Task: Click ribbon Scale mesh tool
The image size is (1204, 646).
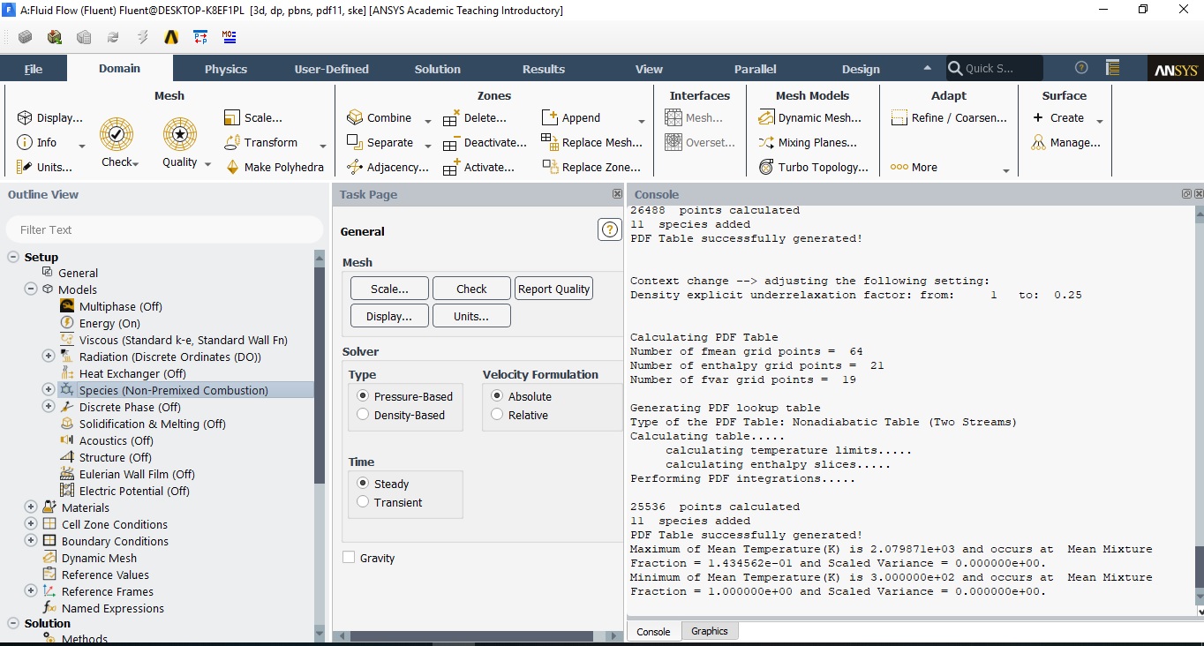Action: [x=253, y=117]
